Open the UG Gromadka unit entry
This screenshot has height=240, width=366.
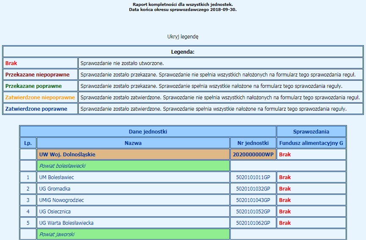coord(55,189)
